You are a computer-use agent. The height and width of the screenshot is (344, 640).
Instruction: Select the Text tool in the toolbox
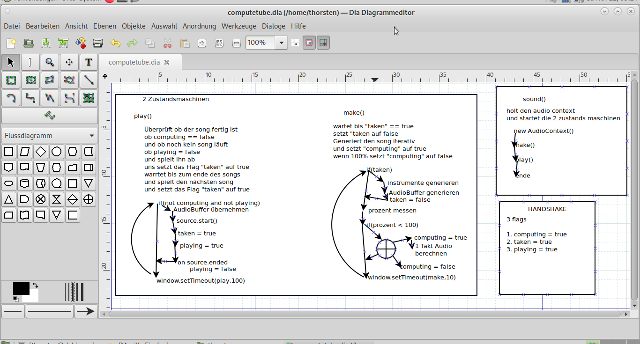(88, 62)
